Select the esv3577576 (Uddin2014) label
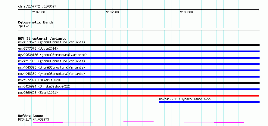The height and width of the screenshot is (126, 268). coord(38,48)
